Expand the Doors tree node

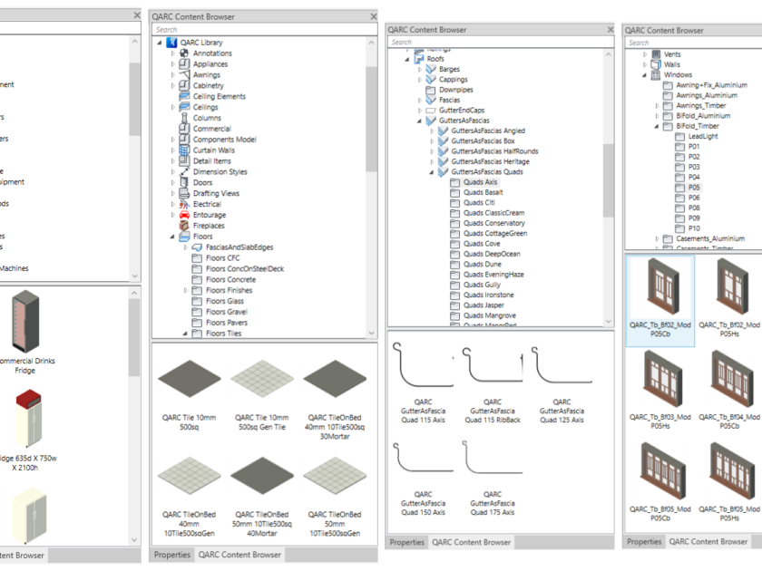pos(173,183)
